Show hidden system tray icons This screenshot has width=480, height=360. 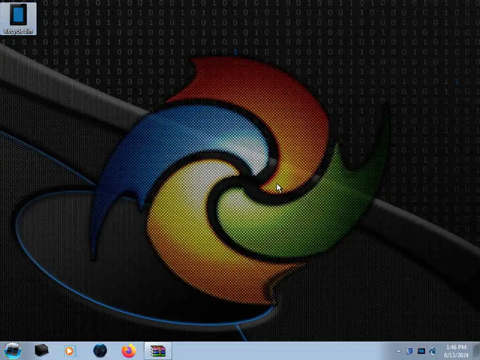pos(398,352)
